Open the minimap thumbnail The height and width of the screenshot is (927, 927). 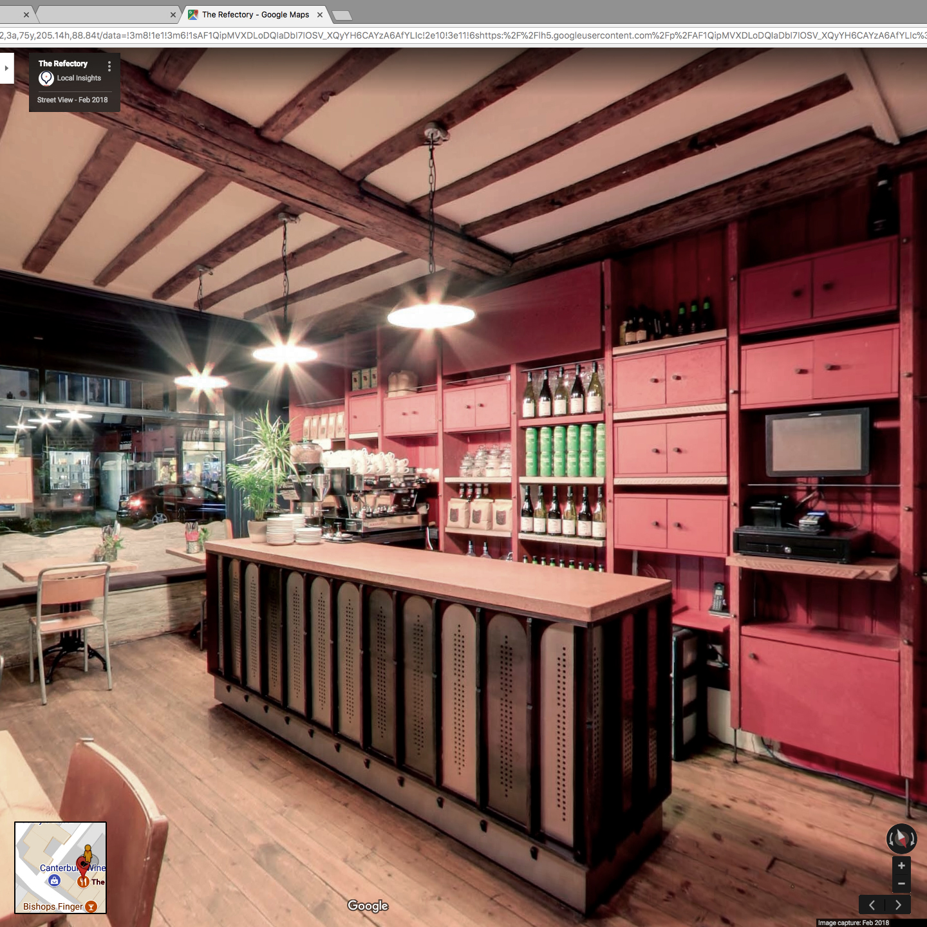click(61, 868)
